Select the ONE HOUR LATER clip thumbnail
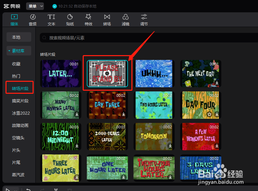The height and width of the screenshot is (191, 258). pyautogui.click(x=107, y=168)
